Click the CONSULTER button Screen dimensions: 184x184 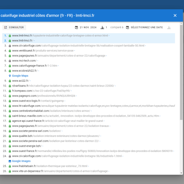click(14, 27)
